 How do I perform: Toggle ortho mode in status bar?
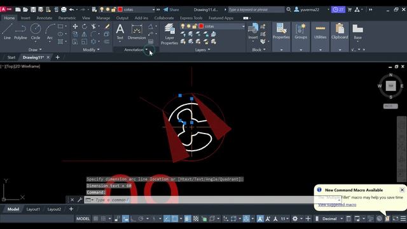click(x=133, y=219)
